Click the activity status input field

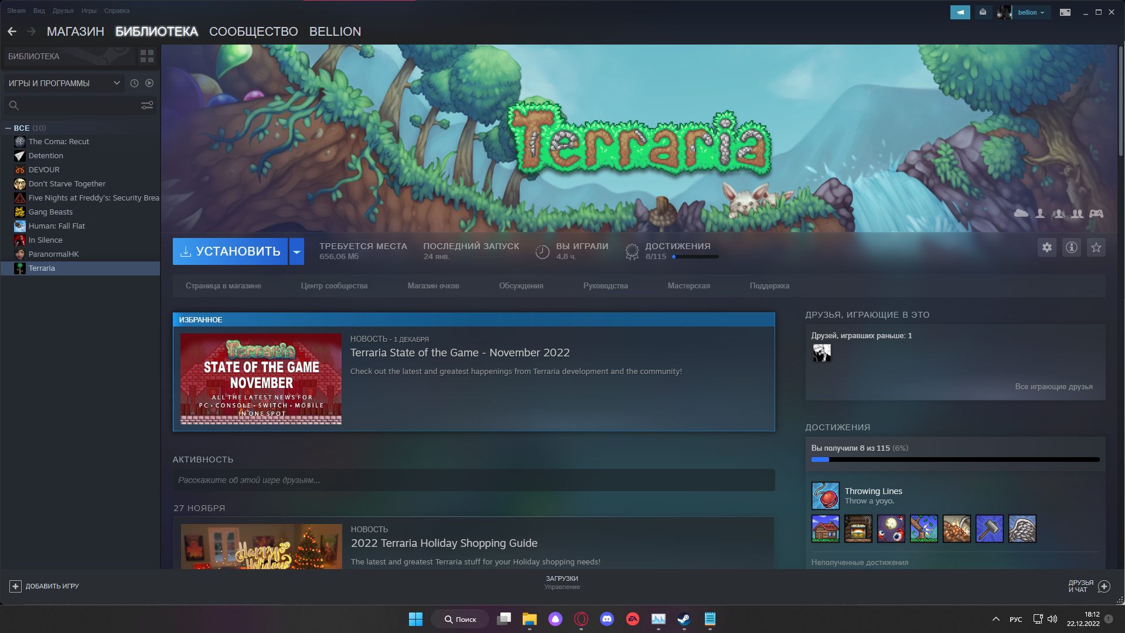click(473, 480)
